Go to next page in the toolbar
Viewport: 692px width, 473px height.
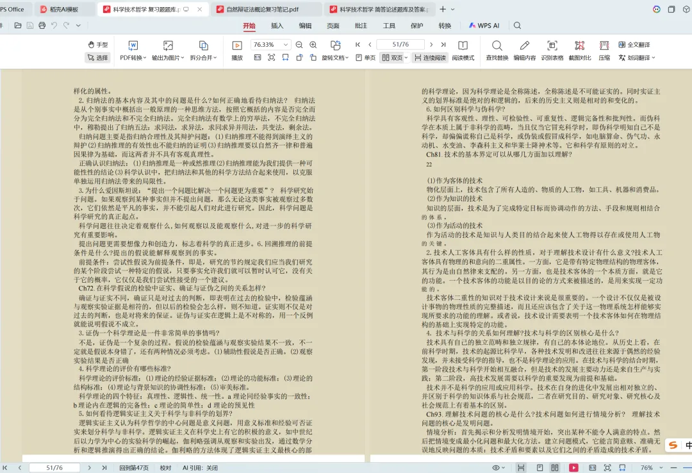[x=431, y=45]
